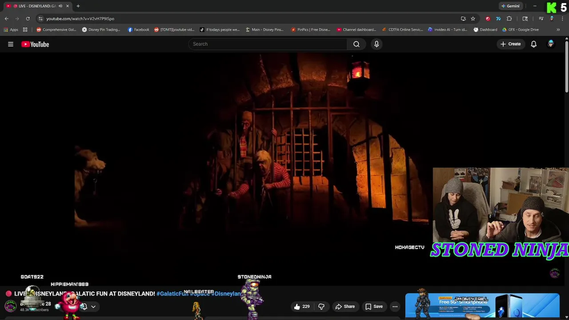This screenshot has width=569, height=320.
Task: Install app icon in address bar
Action: [x=463, y=19]
